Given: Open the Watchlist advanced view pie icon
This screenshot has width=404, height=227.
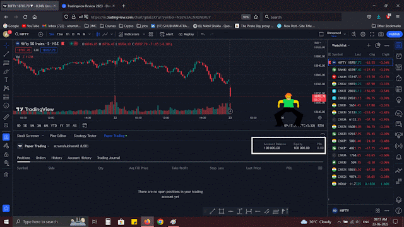Looking at the screenshot, I should click(x=377, y=45).
